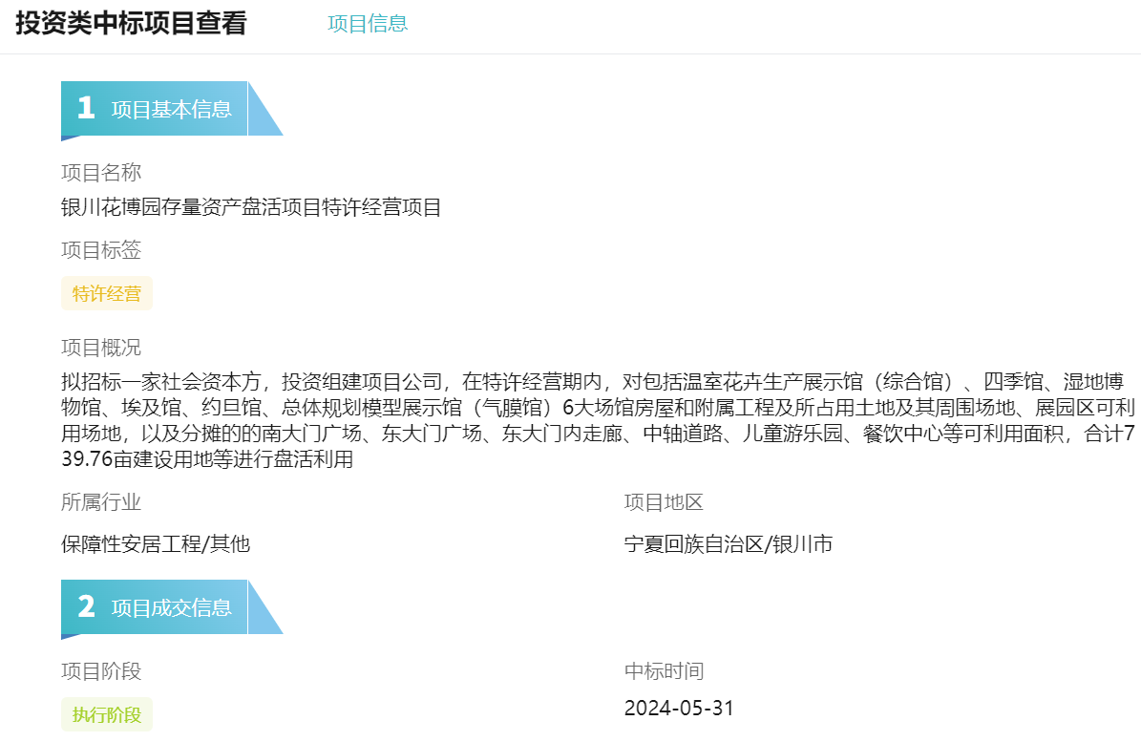Select the project overview paragraph starting 拟招标一家社会资本方
Image resolution: width=1141 pixels, height=742 pixels.
598,420
